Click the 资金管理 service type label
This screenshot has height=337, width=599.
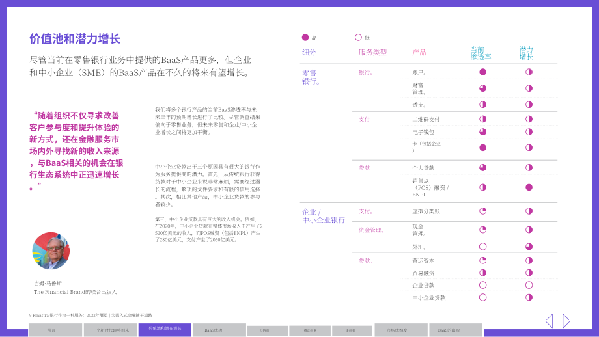coord(371,230)
